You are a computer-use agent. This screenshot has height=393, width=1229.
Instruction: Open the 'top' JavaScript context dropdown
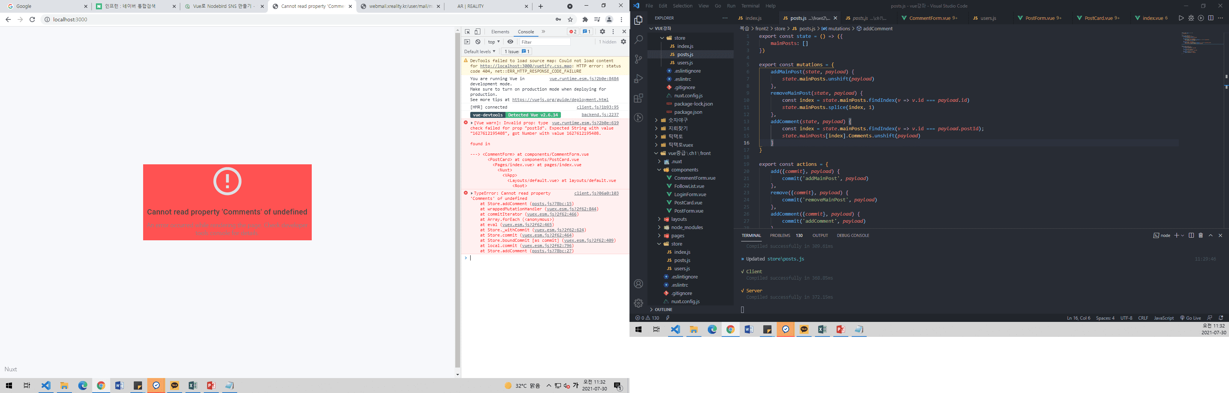pos(494,42)
